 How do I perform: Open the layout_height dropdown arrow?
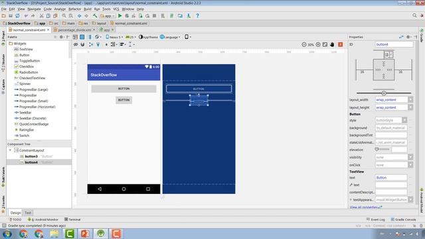tap(410, 108)
